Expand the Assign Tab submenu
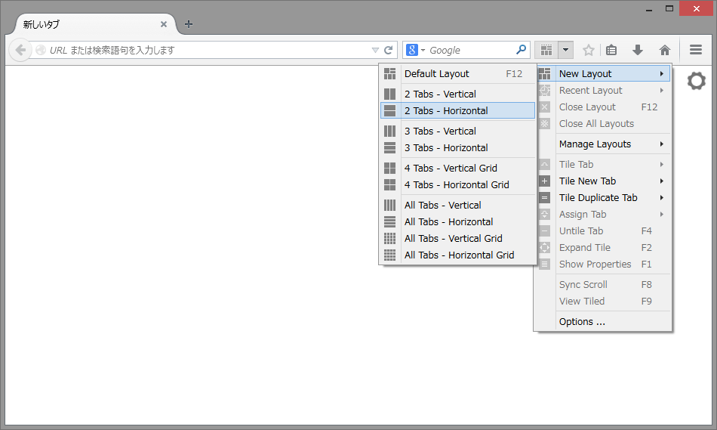This screenshot has width=717, height=430. click(603, 215)
